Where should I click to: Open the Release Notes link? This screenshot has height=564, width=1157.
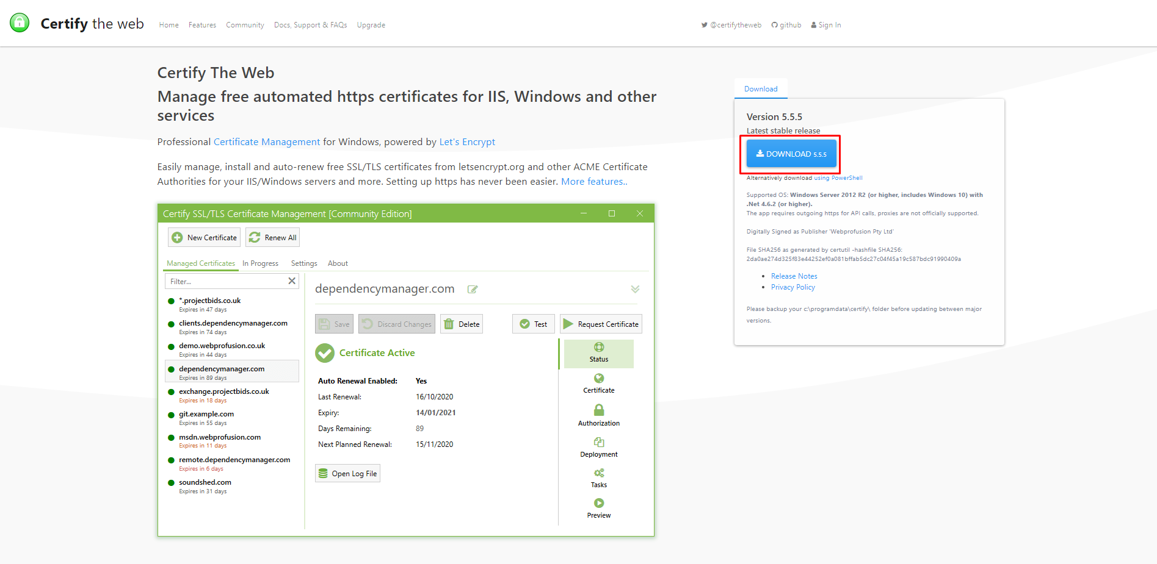coord(794,276)
